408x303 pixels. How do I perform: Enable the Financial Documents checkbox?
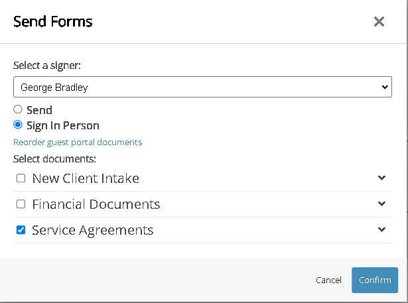(21, 204)
